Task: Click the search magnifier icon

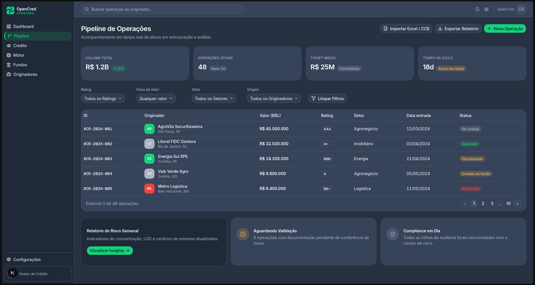Action: click(x=87, y=9)
